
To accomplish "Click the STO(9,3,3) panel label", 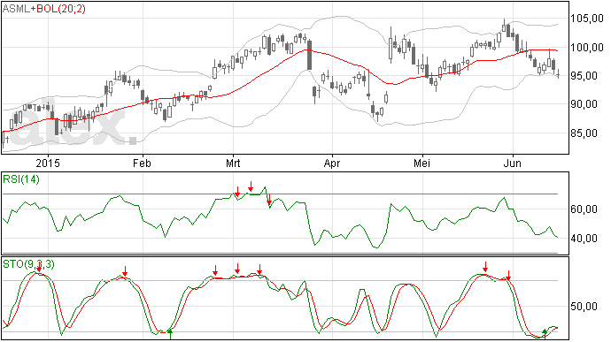I will click(x=29, y=264).
